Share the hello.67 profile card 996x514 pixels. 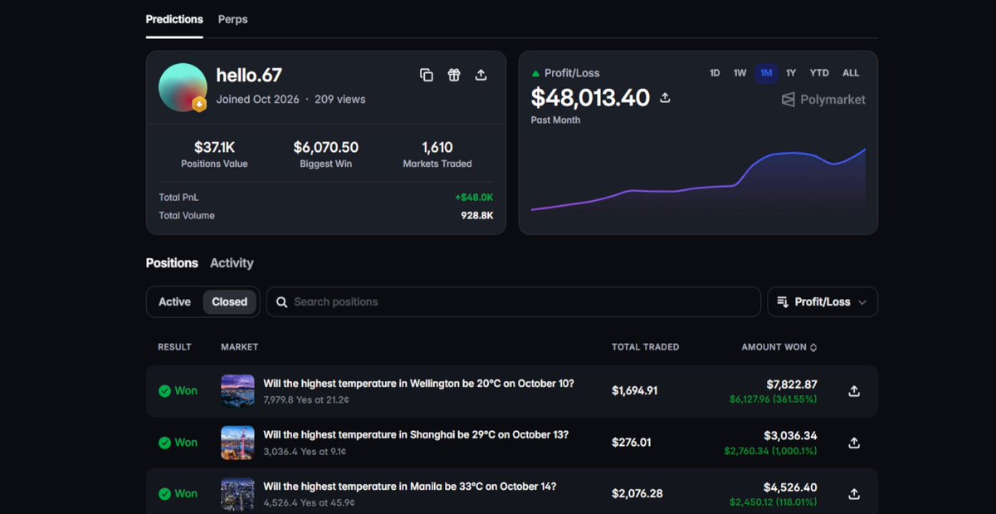click(x=481, y=75)
